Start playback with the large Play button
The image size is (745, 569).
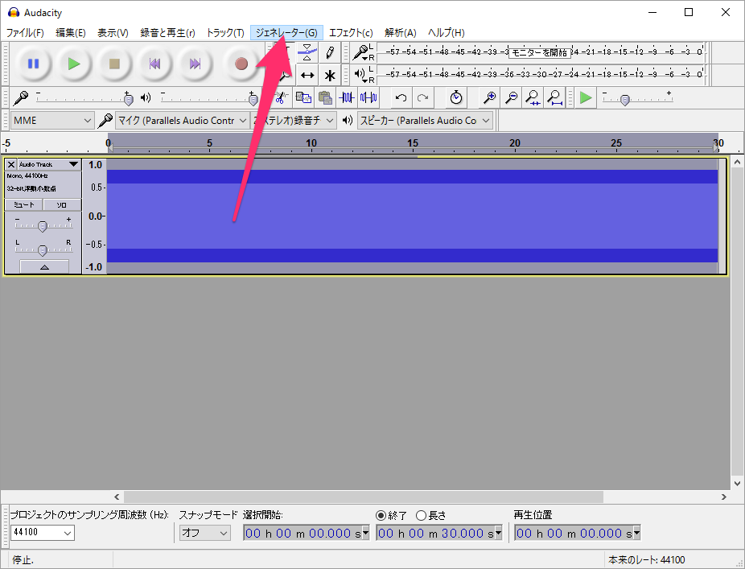[74, 64]
